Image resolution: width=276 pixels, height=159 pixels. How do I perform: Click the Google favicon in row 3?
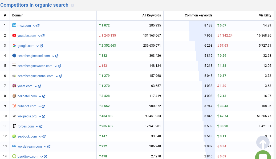pyautogui.click(x=14, y=46)
